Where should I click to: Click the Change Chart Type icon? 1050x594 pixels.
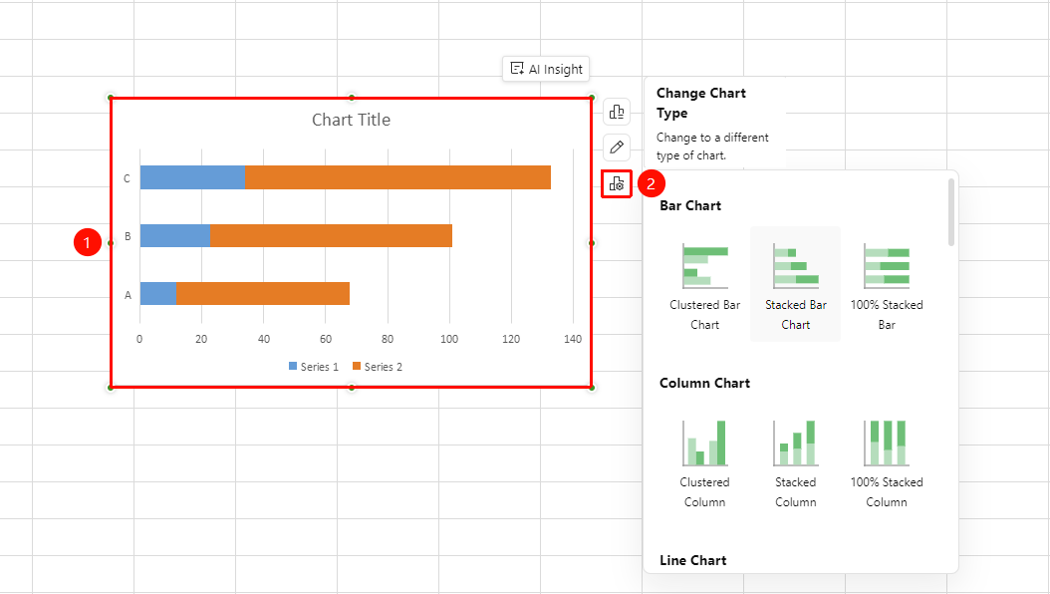[x=617, y=183]
